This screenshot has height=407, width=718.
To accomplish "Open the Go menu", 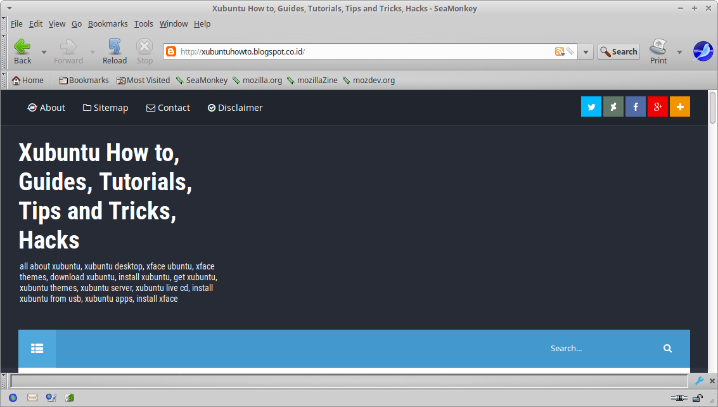I will (x=77, y=24).
